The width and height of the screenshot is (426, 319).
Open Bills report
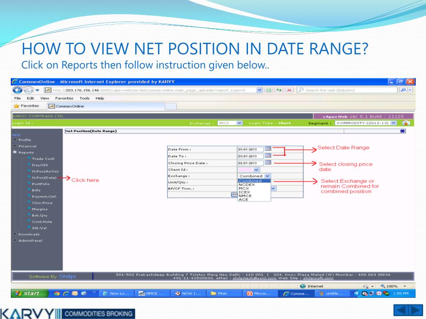tap(36, 190)
